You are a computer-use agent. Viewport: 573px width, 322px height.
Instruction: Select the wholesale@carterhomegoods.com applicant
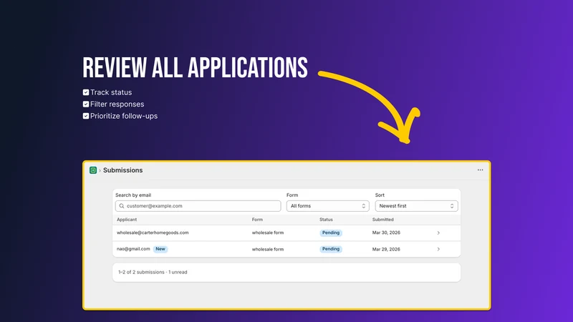[x=153, y=233]
